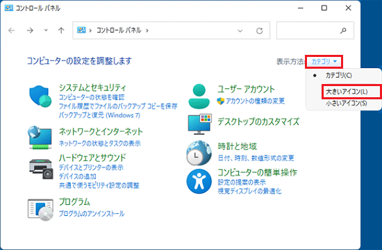The width and height of the screenshot is (382, 250).
Task: Click the Clock and Region globe icon
Action: (199, 153)
